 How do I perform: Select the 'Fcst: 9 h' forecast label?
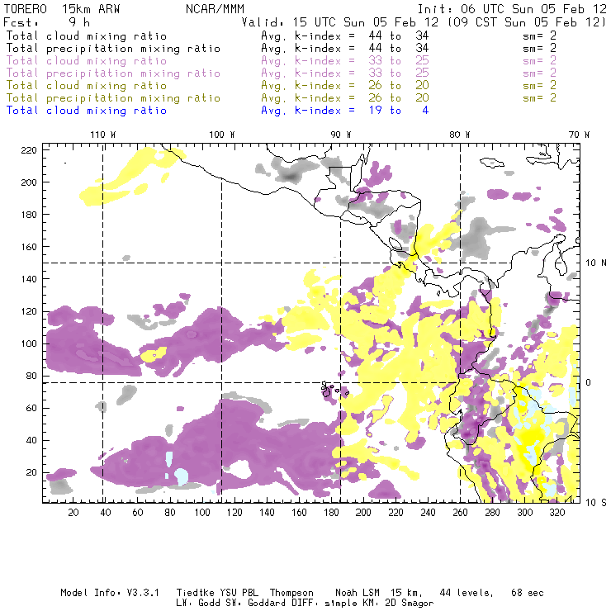47,22
